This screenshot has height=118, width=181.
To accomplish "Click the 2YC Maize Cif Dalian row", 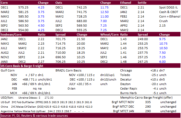I will click(x=46, y=107).
